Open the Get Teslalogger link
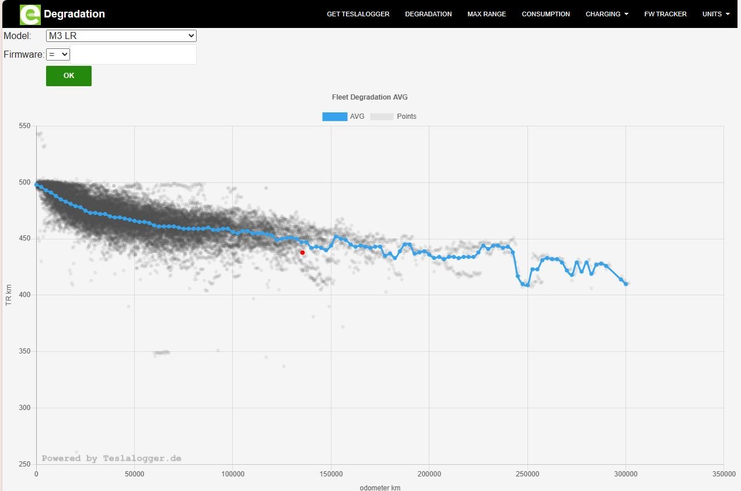Screen dimensions: 741x491 (x=358, y=14)
